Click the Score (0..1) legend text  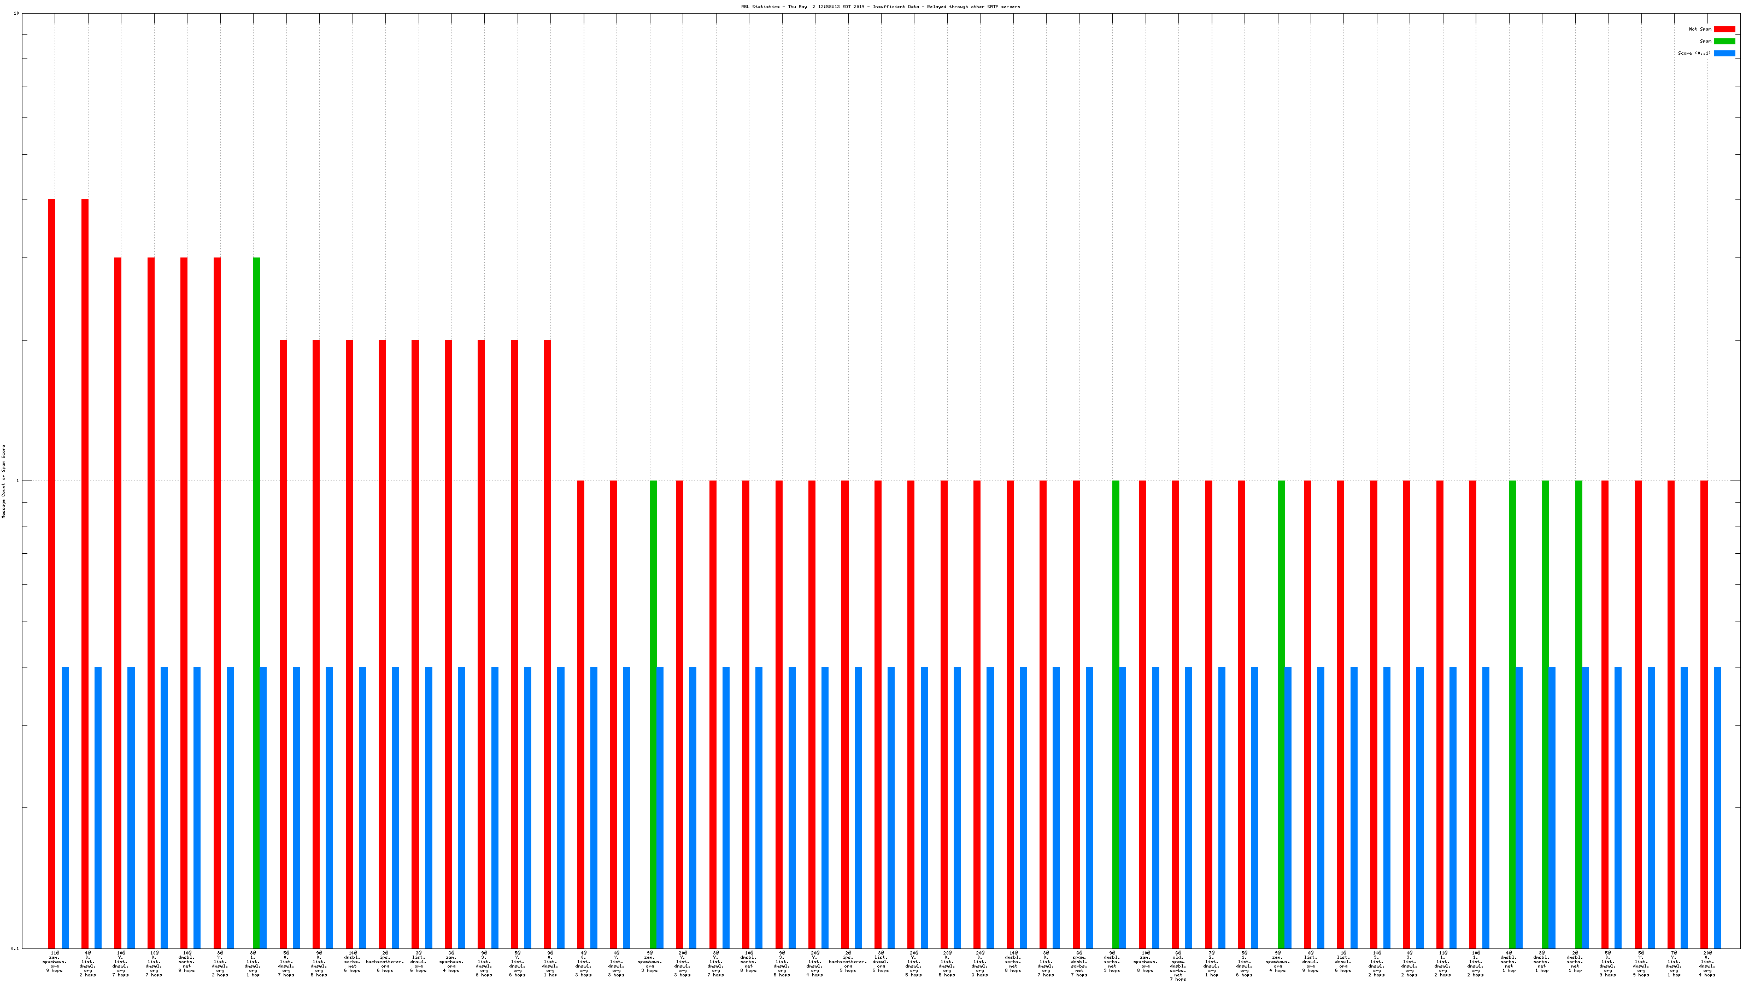(x=1694, y=53)
